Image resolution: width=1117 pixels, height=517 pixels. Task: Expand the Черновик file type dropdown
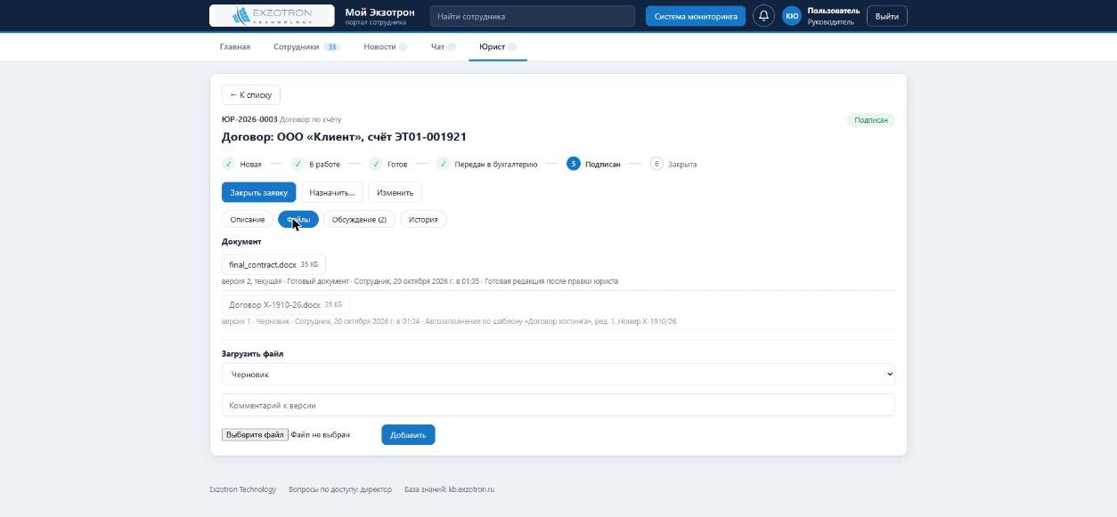[558, 375]
